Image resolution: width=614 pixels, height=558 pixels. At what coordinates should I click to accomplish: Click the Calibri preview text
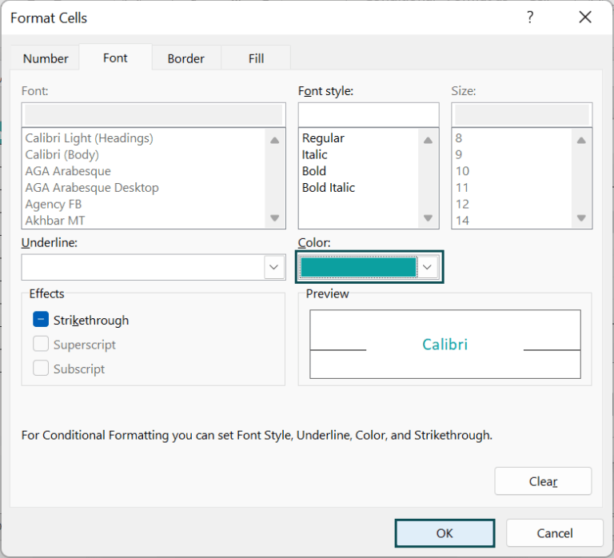(x=445, y=345)
